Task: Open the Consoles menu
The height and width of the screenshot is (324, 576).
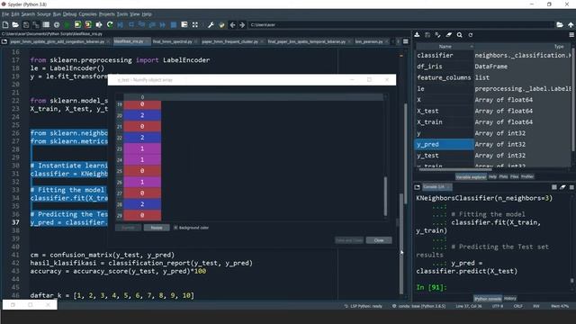Action: click(x=87, y=14)
